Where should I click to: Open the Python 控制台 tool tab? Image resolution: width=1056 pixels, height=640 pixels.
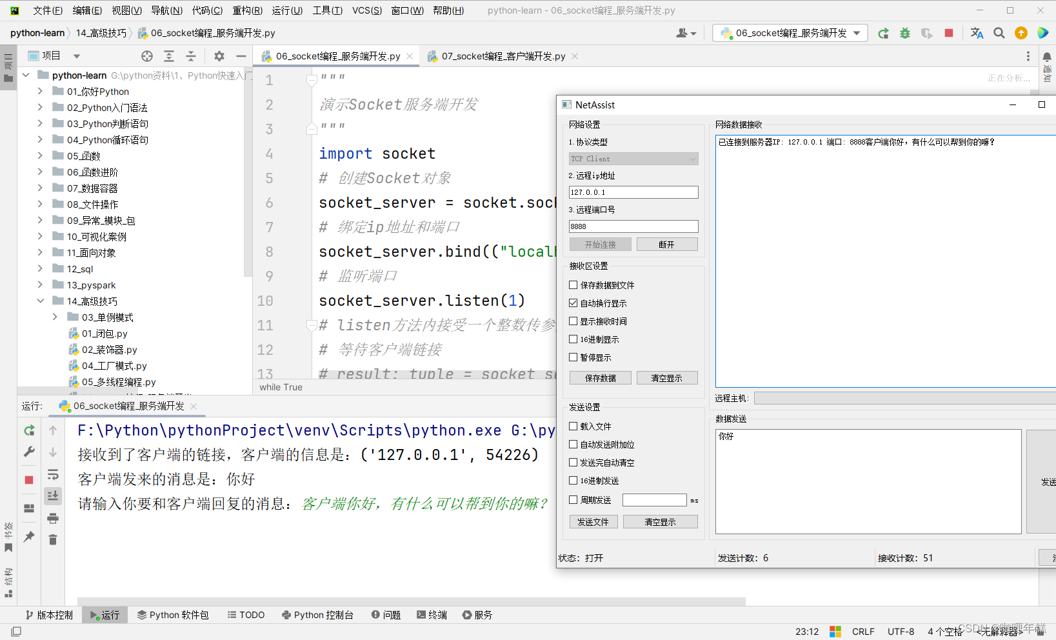pos(317,615)
